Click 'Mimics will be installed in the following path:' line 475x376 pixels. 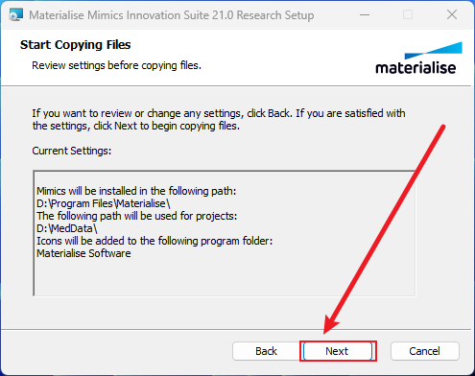tap(136, 191)
